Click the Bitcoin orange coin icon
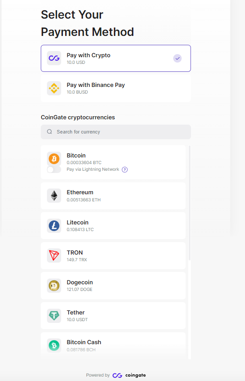 pyautogui.click(x=54, y=159)
